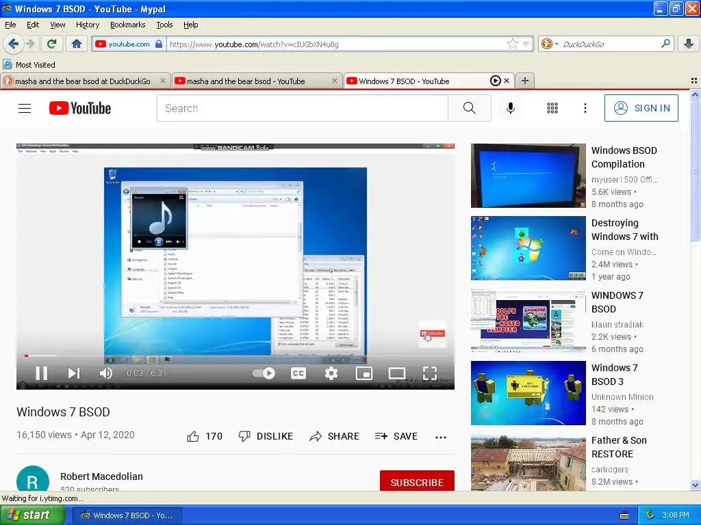Close the Windows 7 BSOD tab
The height and width of the screenshot is (525, 701).
point(507,81)
